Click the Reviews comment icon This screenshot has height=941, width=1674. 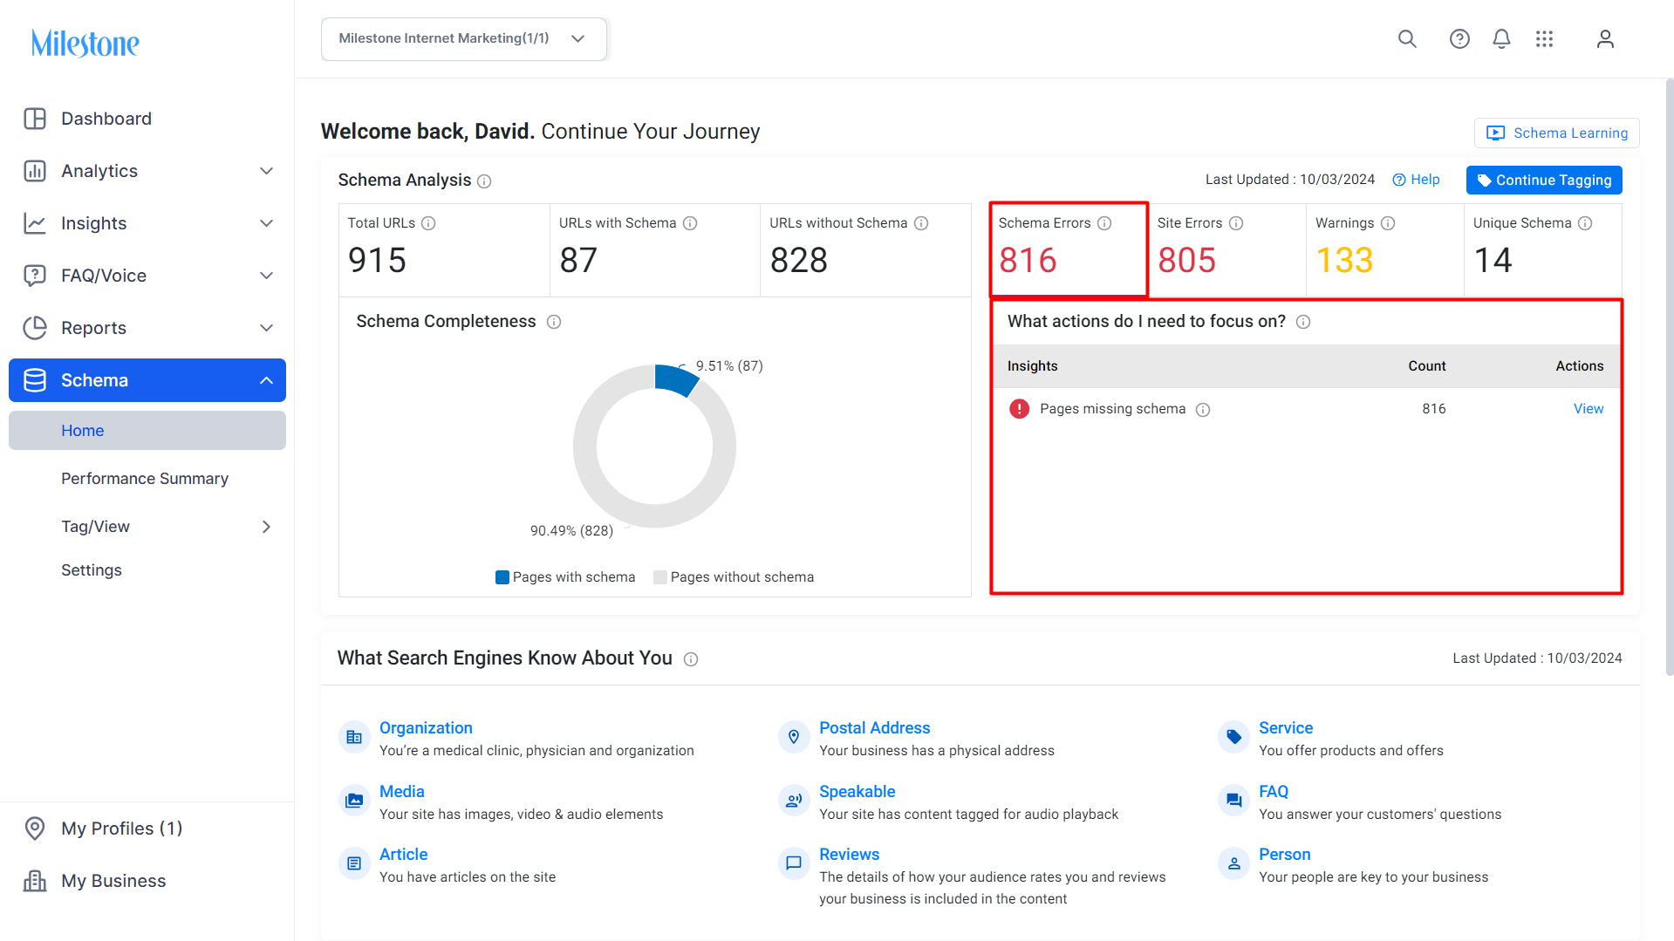click(x=794, y=863)
